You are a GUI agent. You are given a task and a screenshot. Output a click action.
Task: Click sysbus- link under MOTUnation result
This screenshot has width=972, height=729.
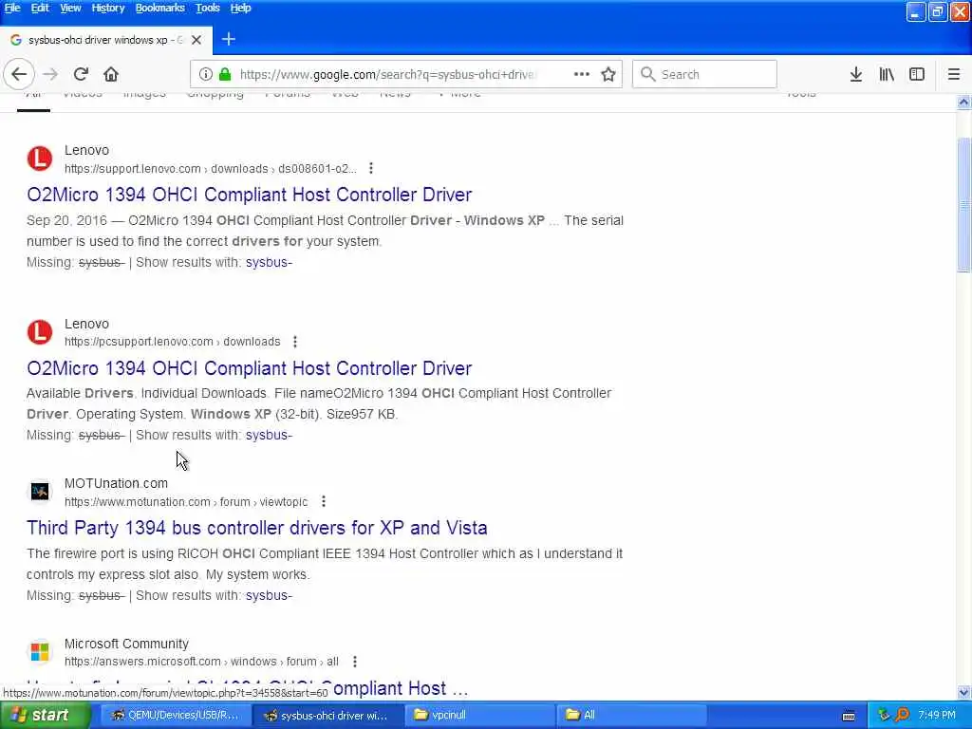point(269,596)
